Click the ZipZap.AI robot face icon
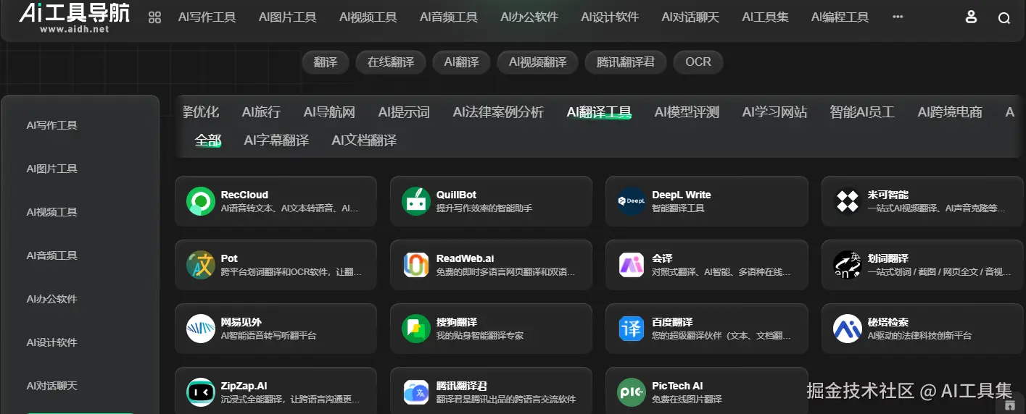Viewport: 1026px width, 414px height. pyautogui.click(x=201, y=392)
